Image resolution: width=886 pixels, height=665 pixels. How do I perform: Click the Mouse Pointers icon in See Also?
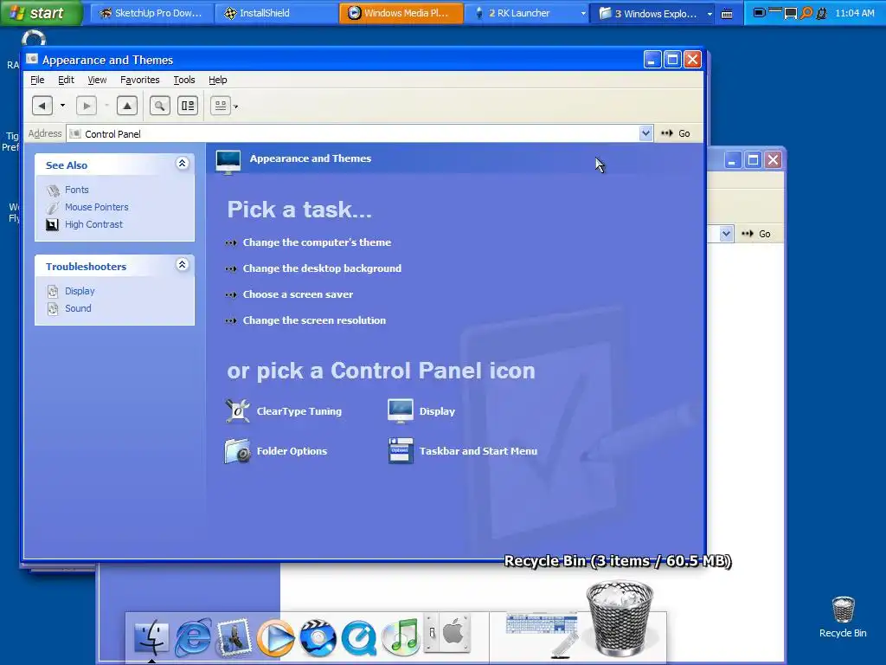pyautogui.click(x=53, y=208)
